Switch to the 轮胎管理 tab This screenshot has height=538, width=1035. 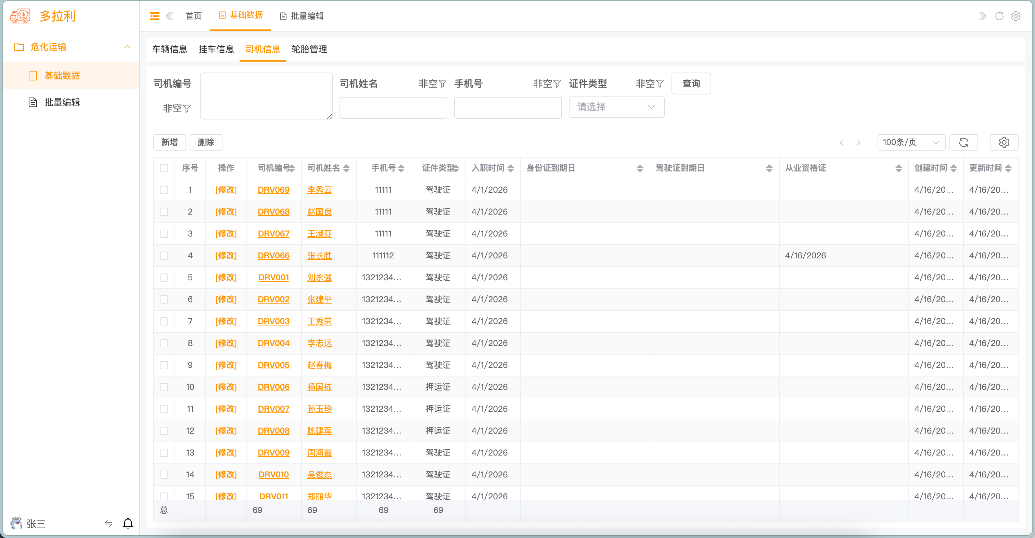click(309, 49)
